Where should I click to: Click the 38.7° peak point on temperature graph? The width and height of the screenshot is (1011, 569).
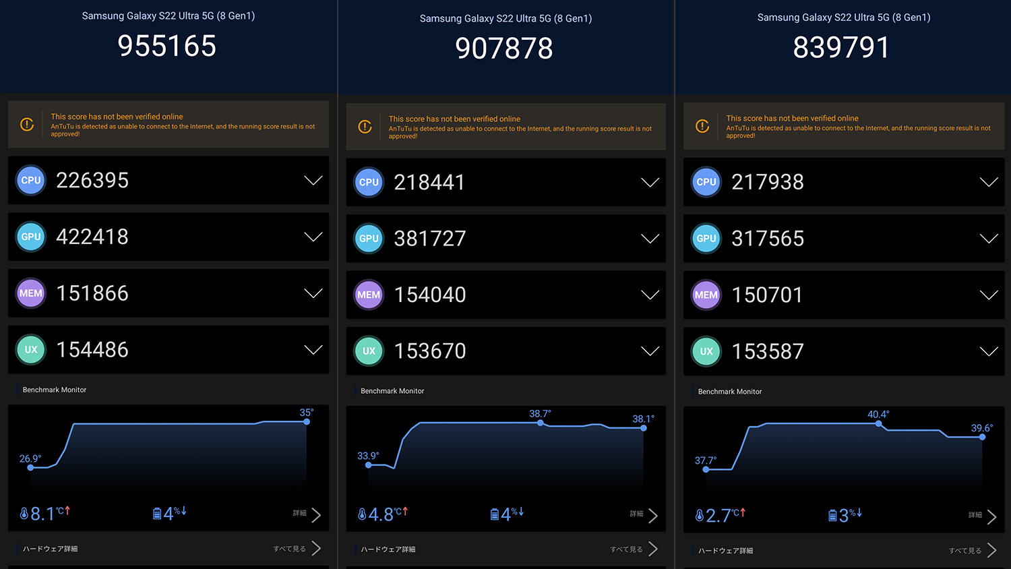[x=541, y=423]
